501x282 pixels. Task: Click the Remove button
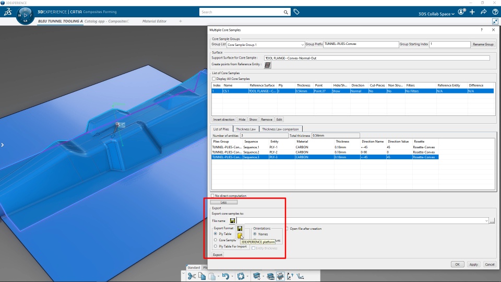[x=267, y=120]
